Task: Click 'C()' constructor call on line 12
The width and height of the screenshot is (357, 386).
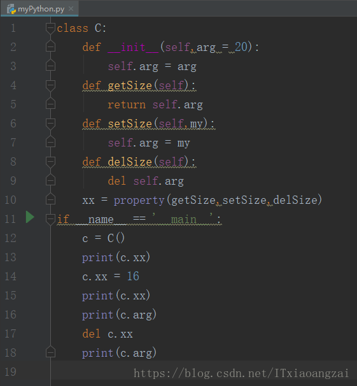Action: tap(116, 238)
